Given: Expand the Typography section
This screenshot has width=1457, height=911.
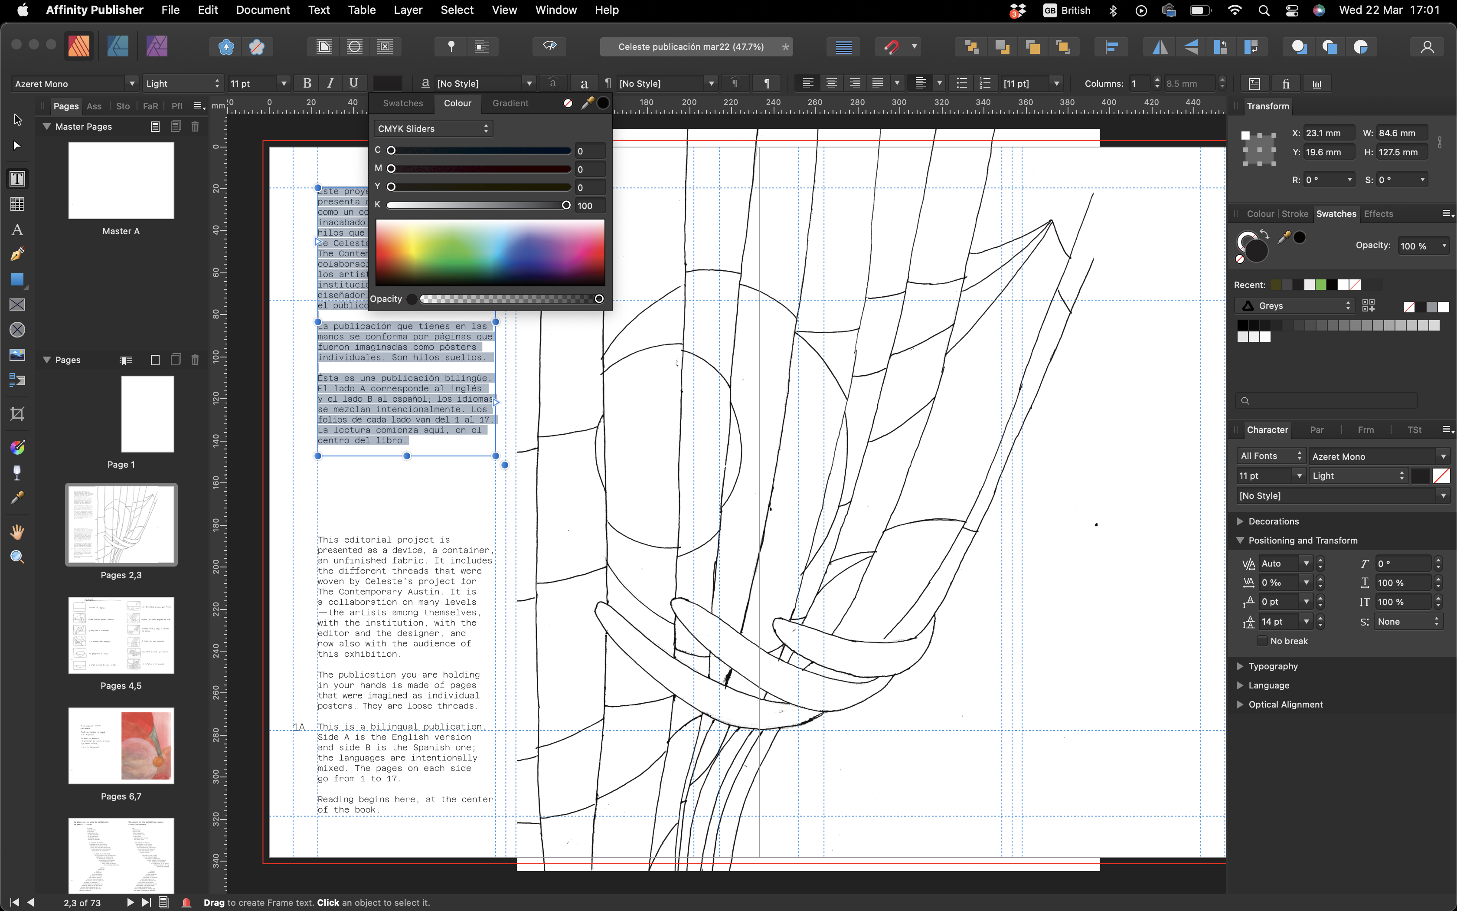Looking at the screenshot, I should coord(1240,666).
